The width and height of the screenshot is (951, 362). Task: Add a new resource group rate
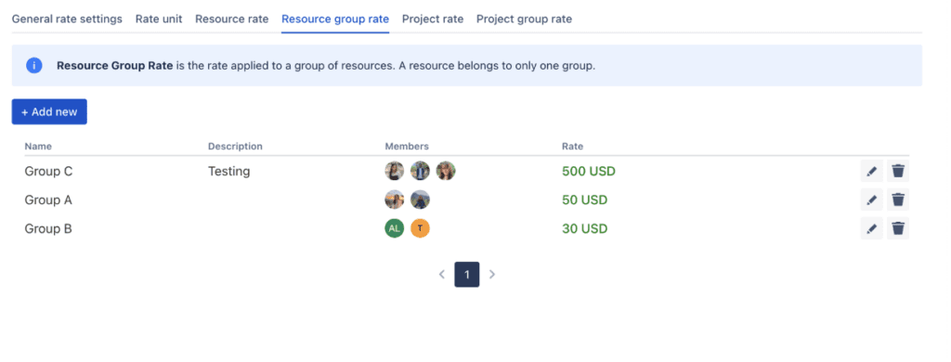49,112
